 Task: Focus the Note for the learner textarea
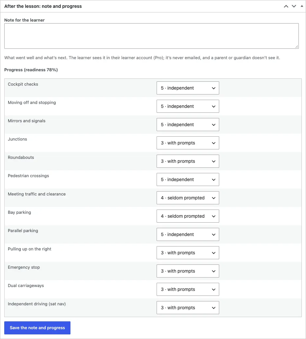pos(151,36)
